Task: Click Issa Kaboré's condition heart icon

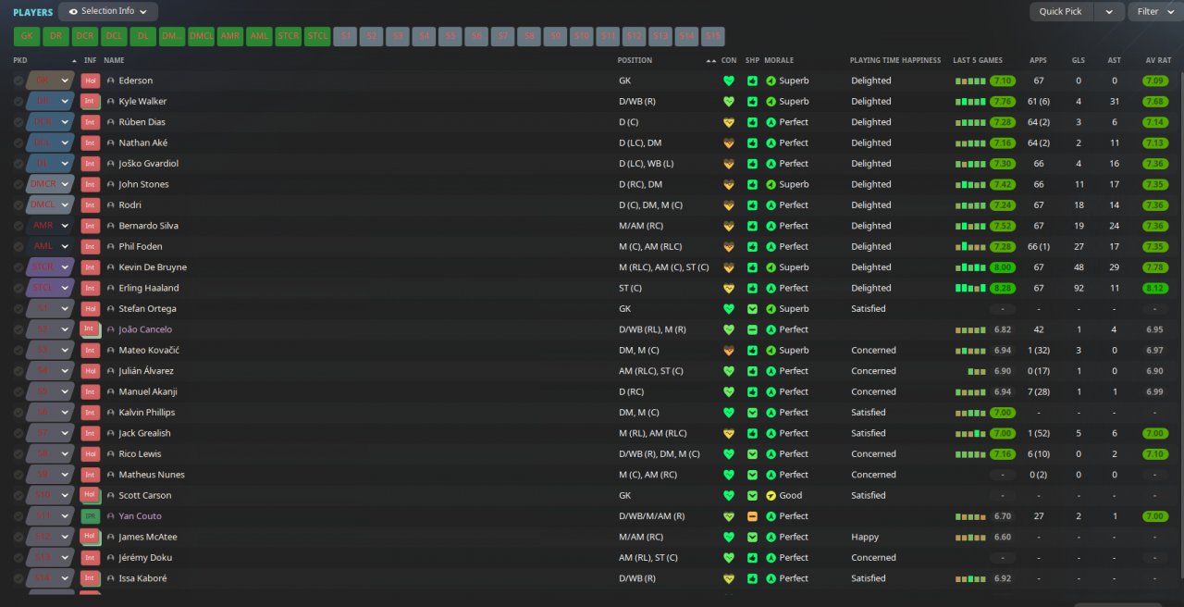Action: (729, 578)
